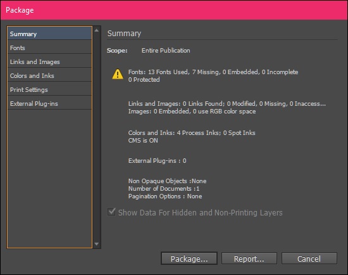Open Colors and Inks section
This screenshot has height=275, width=348.
(x=49, y=75)
